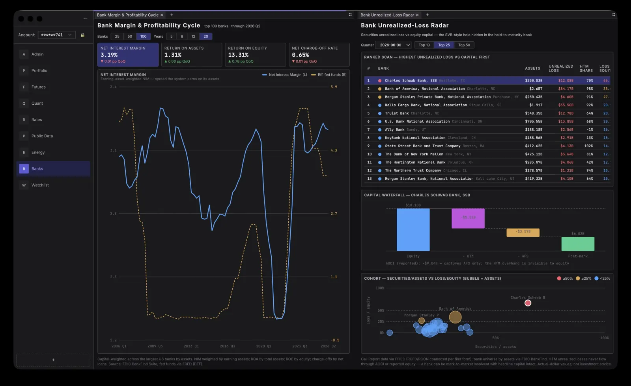
Task: Open Public Data via its P icon
Action: coord(24,136)
